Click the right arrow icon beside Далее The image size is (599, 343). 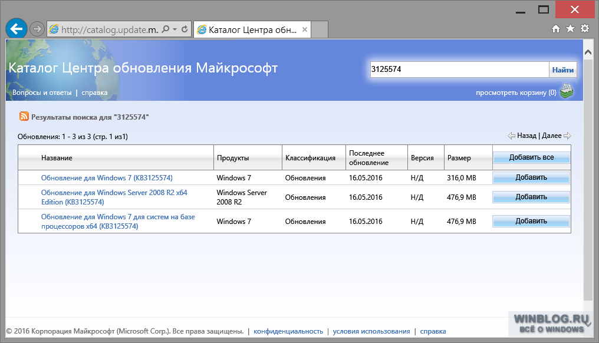pos(567,136)
